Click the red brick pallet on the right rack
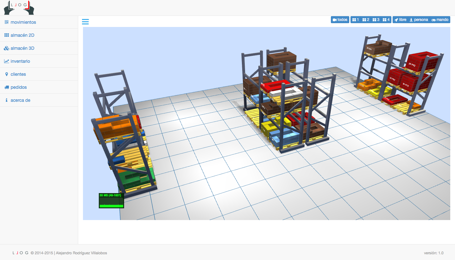This screenshot has height=260, width=455. click(x=423, y=62)
